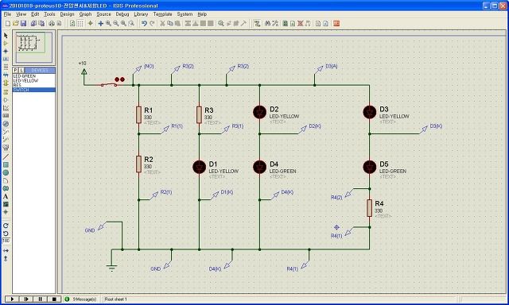
Task: Select SWITCH in the devices list
Action: click(x=33, y=90)
